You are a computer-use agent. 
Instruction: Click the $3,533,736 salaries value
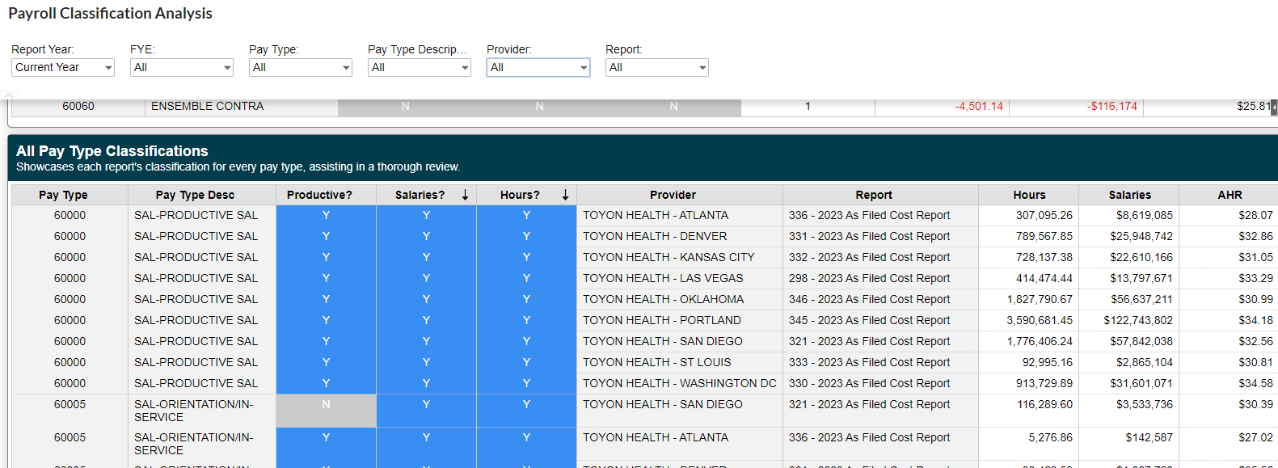click(x=1145, y=404)
